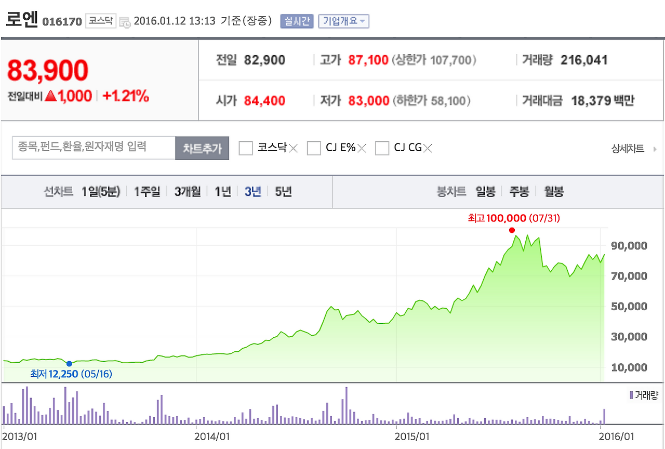Screen dimensions: 665x449
Task: Click the clock-chart icon beside the timestamp
Action: click(x=125, y=23)
